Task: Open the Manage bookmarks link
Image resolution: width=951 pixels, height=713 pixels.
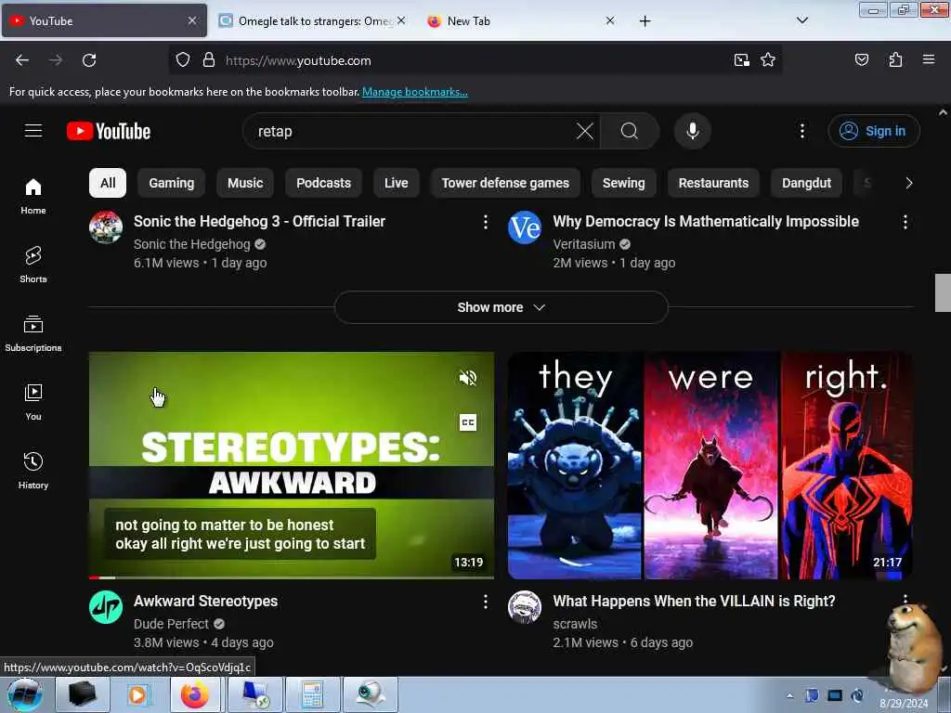Action: point(415,92)
